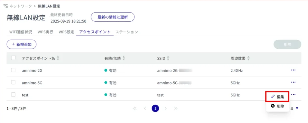Sort by 周波数帯 column arrows
Screen dimensions: 308x123
[x=248, y=58]
